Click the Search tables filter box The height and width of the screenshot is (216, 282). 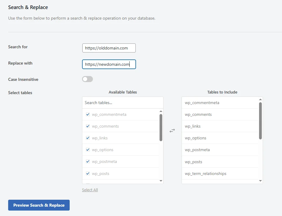tap(122, 103)
